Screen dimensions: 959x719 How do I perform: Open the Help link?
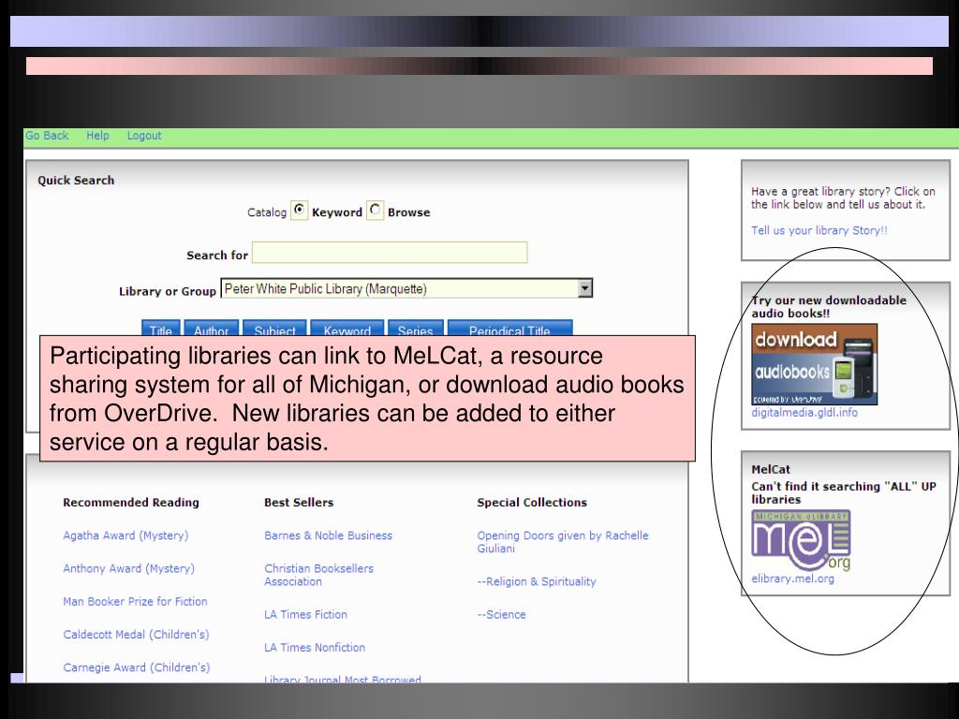pyautogui.click(x=97, y=136)
